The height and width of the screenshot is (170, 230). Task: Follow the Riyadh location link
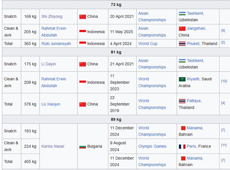tap(193, 79)
